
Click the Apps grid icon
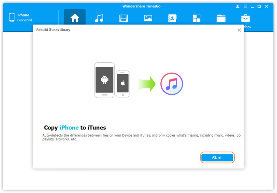click(x=197, y=18)
